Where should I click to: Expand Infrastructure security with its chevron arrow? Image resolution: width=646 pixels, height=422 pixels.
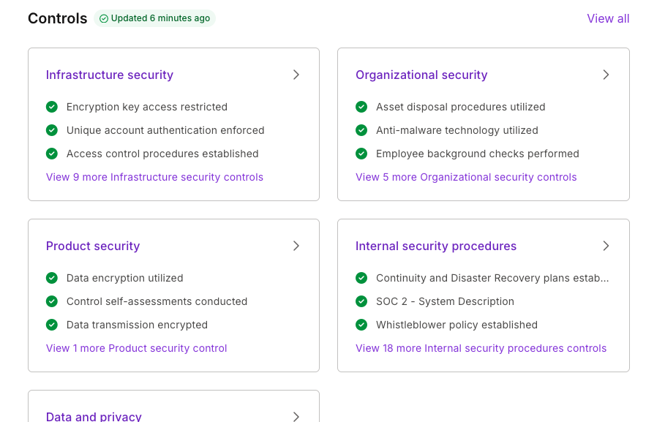pos(296,75)
